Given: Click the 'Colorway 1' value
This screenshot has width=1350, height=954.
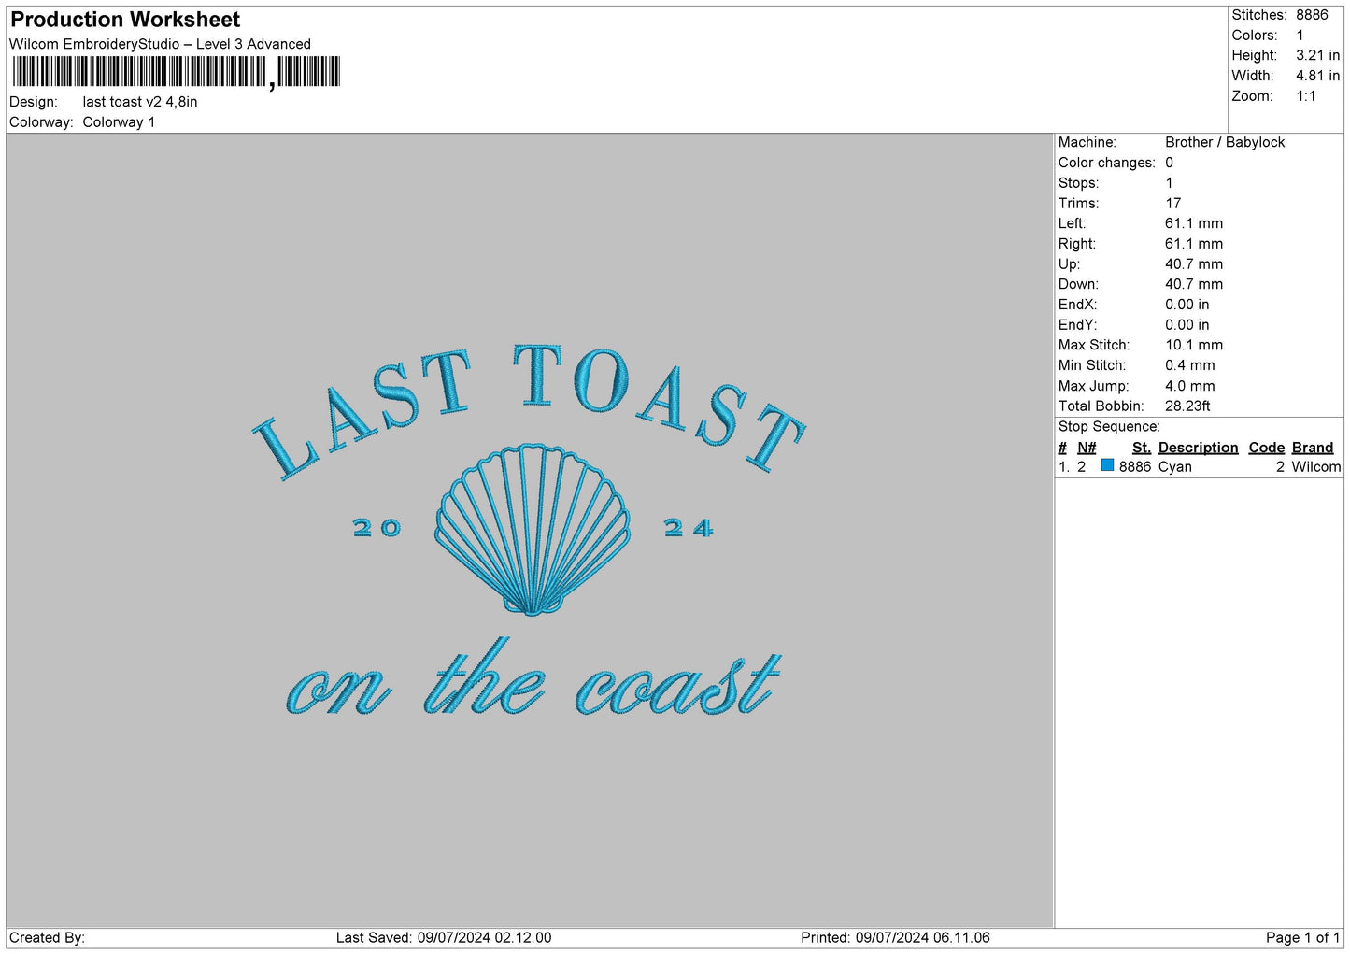Looking at the screenshot, I should pos(119,122).
